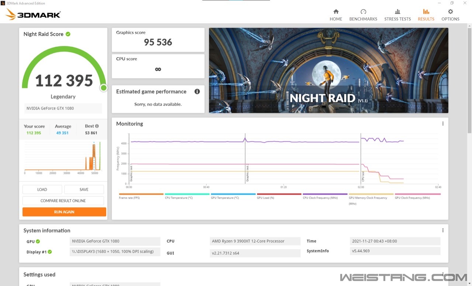Toggle the GPU Memory Clock Frequency legend series
Screen dimensions: 472x286
click(371, 199)
